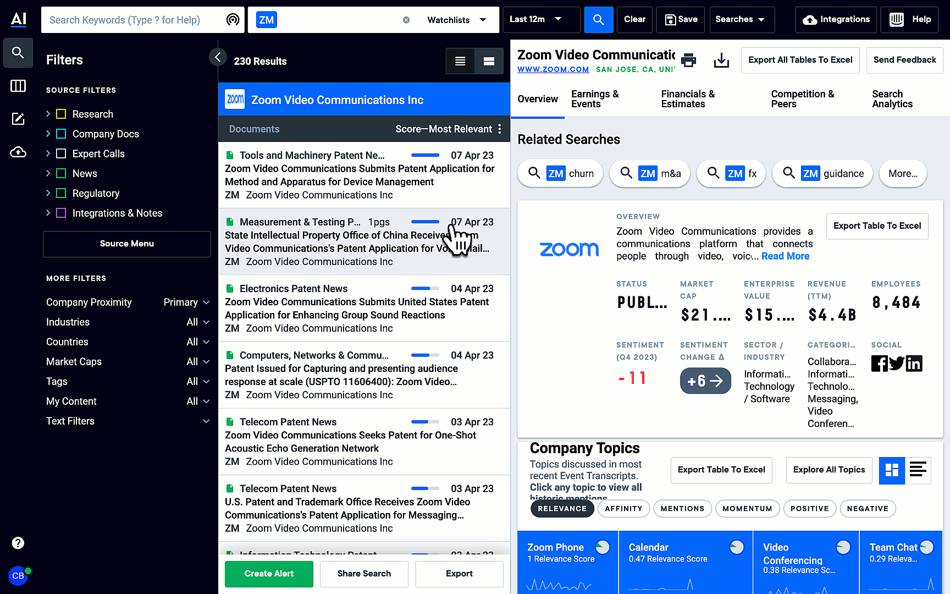
Task: Expand the Regulatory tree arrow
Action: (x=48, y=193)
